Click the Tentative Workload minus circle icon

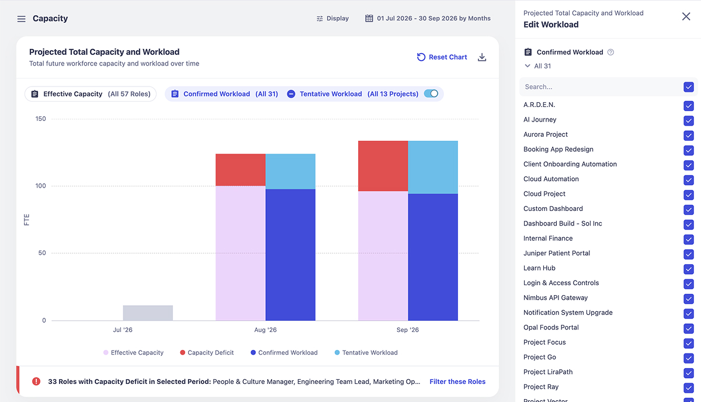[x=291, y=93]
